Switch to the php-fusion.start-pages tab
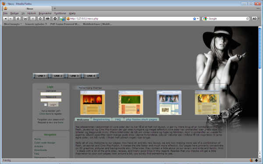 [142, 119]
